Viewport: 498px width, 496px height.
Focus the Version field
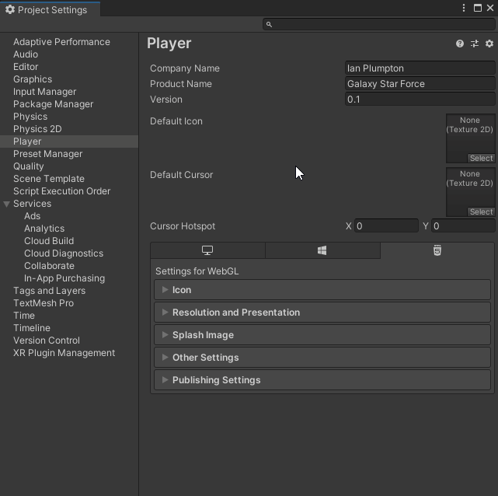pyautogui.click(x=420, y=100)
